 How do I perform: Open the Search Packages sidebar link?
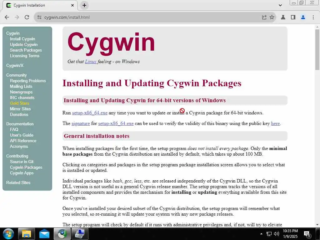coord(26,50)
